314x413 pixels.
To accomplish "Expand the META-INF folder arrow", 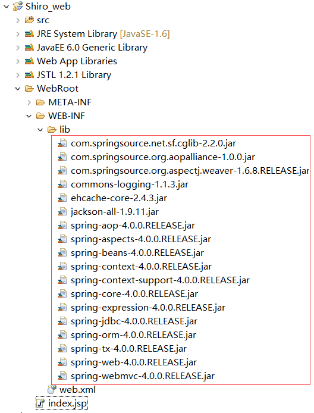I will point(29,102).
